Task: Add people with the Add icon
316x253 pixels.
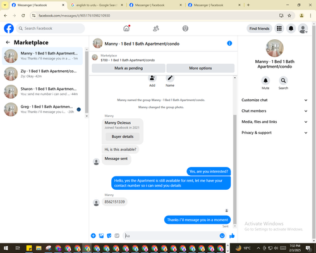Action: 152,78
